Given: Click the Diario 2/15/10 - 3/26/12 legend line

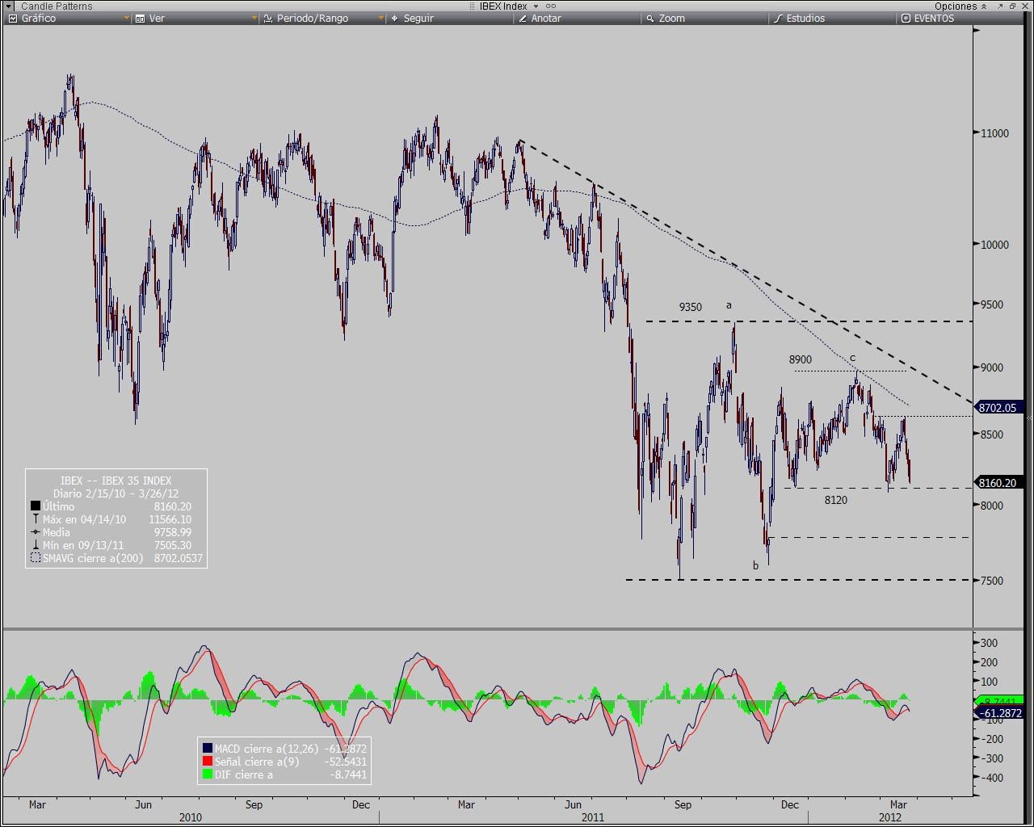Looking at the screenshot, I should [x=116, y=493].
